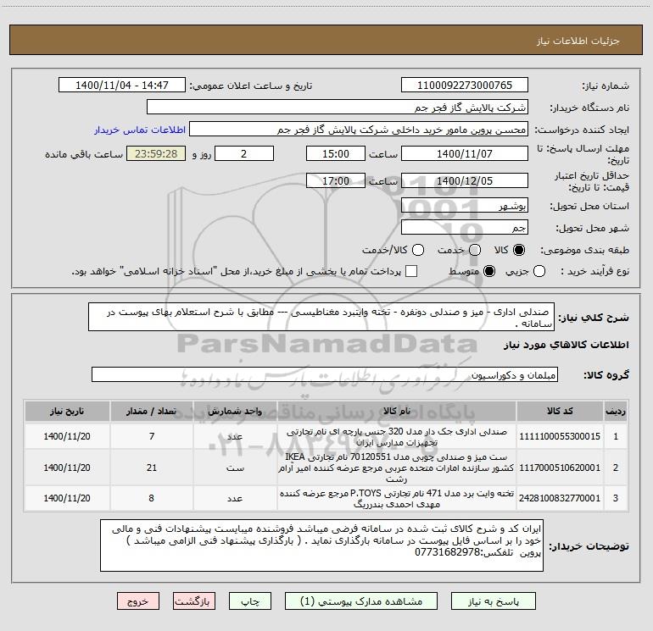Click the price validity date 1400/12/05
Screen dimensions: 653x631
pos(465,180)
